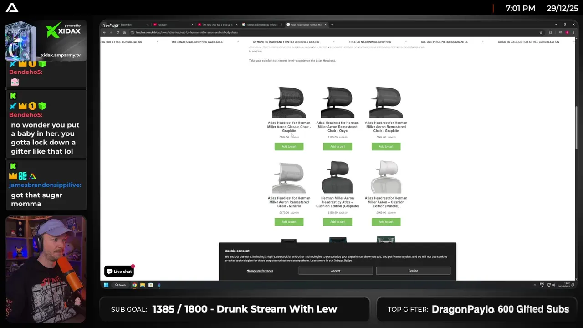This screenshot has width=583, height=328.
Task: Show hidden tray icons chevron
Action: [x=535, y=285]
